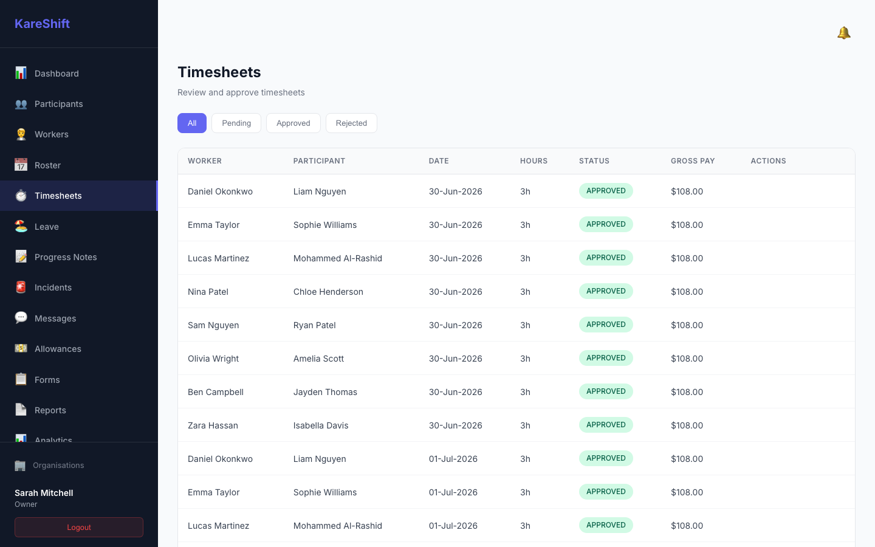Click the Allowances money icon
Image resolution: width=875 pixels, height=547 pixels.
(21, 348)
